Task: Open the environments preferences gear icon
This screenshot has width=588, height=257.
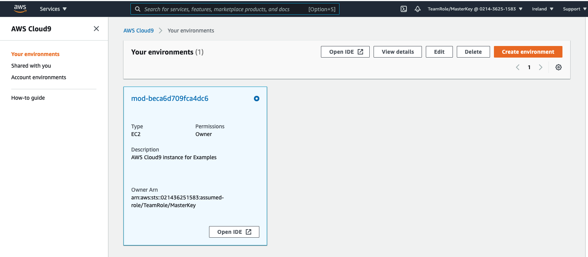Action: (x=558, y=67)
